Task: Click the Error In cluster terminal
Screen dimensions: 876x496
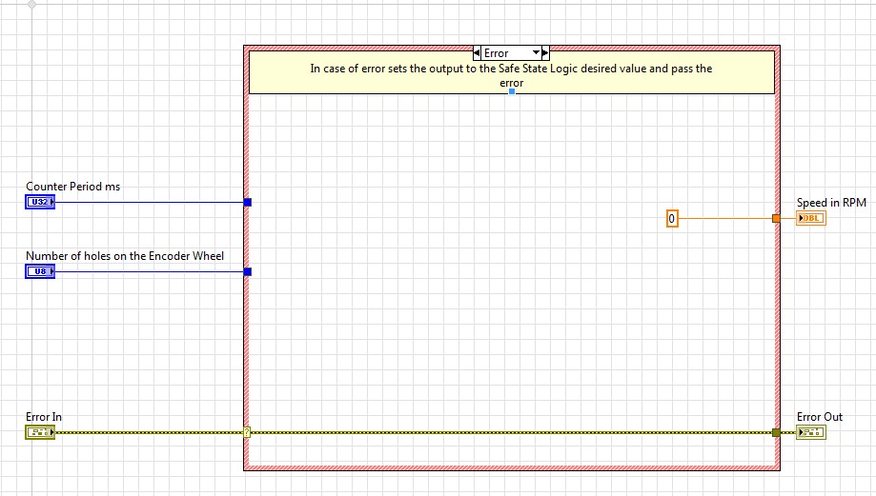Action: pos(40,433)
